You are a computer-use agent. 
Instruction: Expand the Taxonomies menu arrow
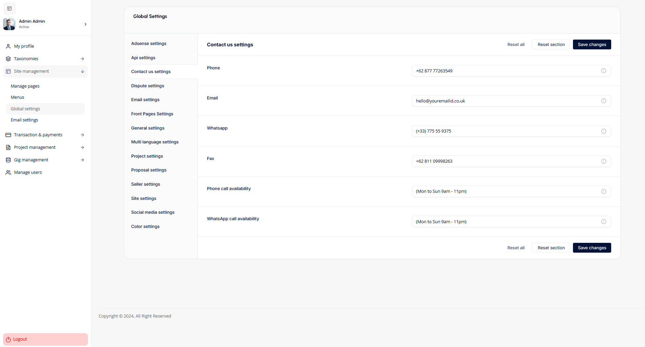[x=82, y=59]
